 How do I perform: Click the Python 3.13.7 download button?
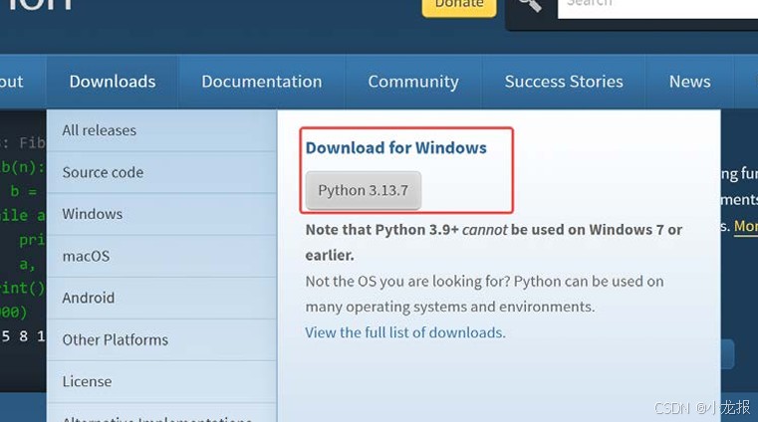pyautogui.click(x=364, y=190)
